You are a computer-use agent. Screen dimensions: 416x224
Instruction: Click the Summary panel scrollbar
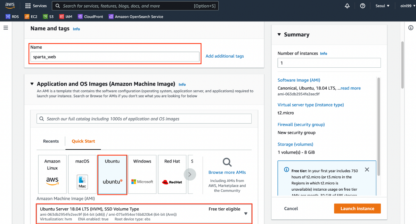click(378, 126)
